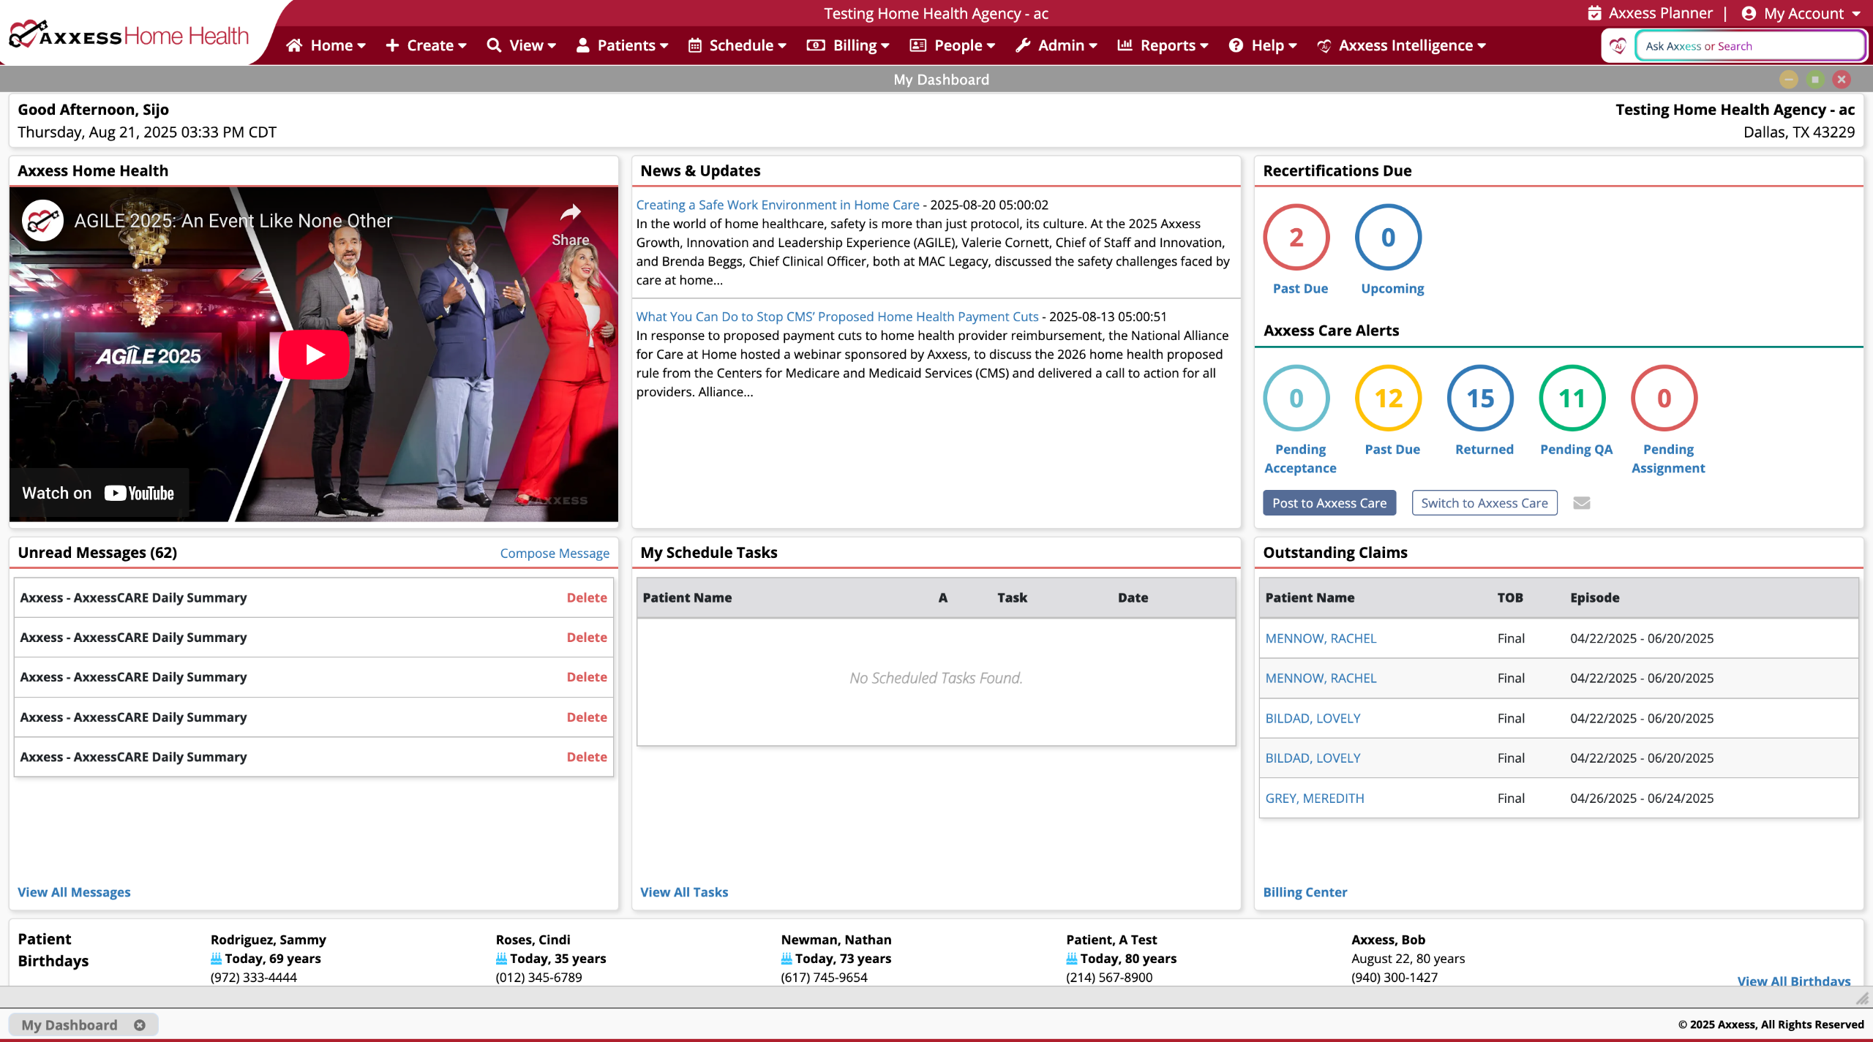
Task: Open View All Messages link
Action: 74,892
